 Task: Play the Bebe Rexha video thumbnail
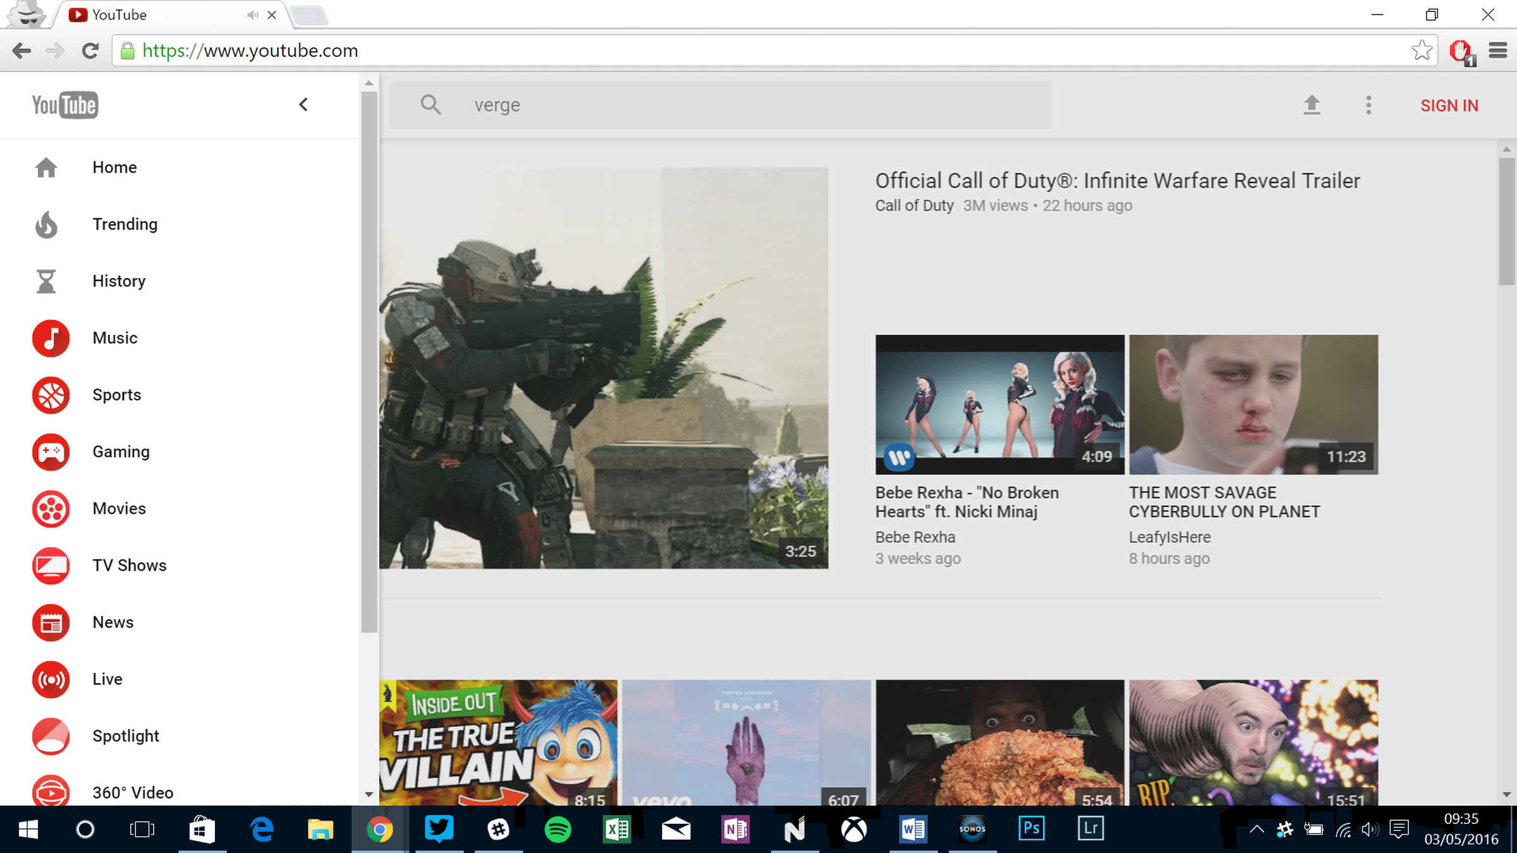click(x=1000, y=404)
